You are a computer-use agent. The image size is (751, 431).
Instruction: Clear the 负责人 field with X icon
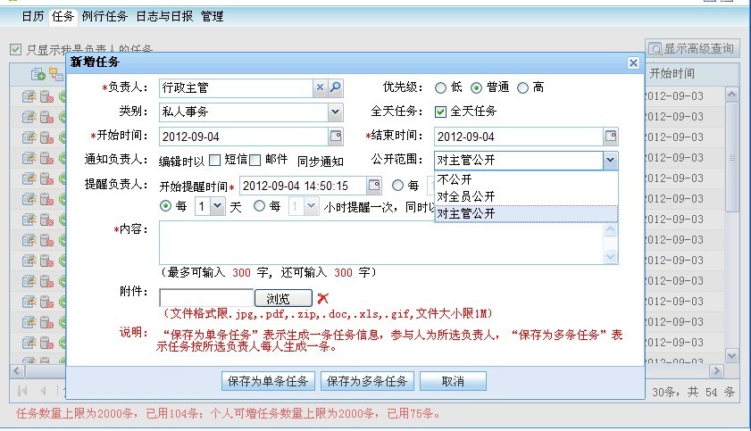pyautogui.click(x=320, y=87)
